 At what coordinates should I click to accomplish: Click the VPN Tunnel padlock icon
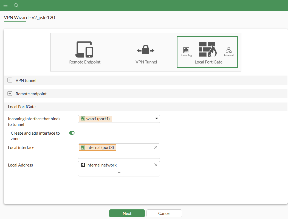pos(146,49)
